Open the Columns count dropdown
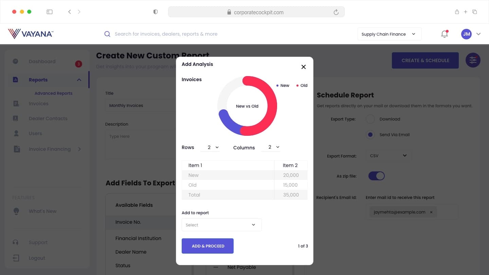Screen dimensions: 489x275 coord(271,147)
